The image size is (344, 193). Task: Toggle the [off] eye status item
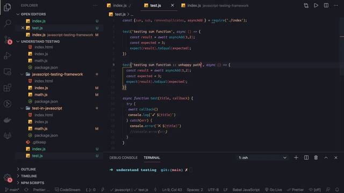(314, 190)
